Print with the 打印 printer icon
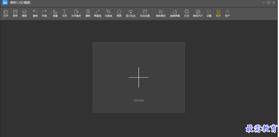 (187, 13)
